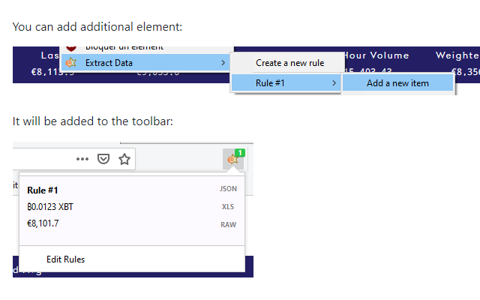Click the green badge count on extension
Image resolution: width=480 pixels, height=300 pixels.
point(239,153)
